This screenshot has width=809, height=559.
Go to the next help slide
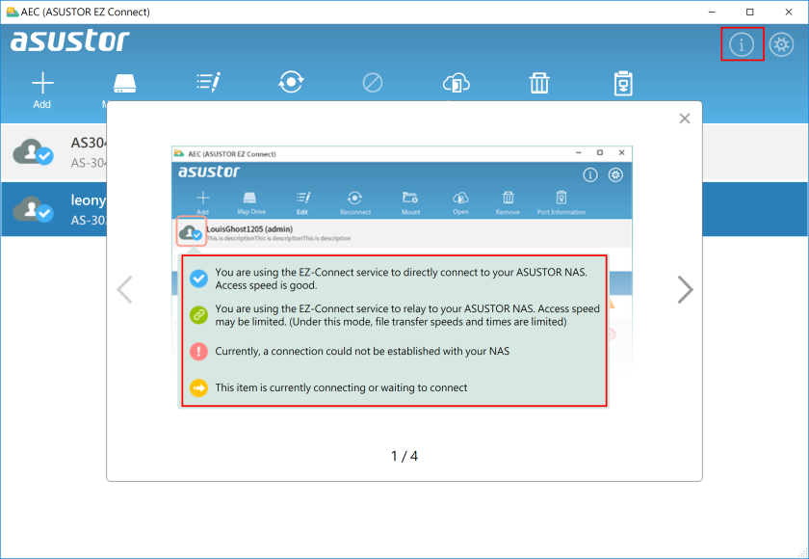pyautogui.click(x=685, y=289)
